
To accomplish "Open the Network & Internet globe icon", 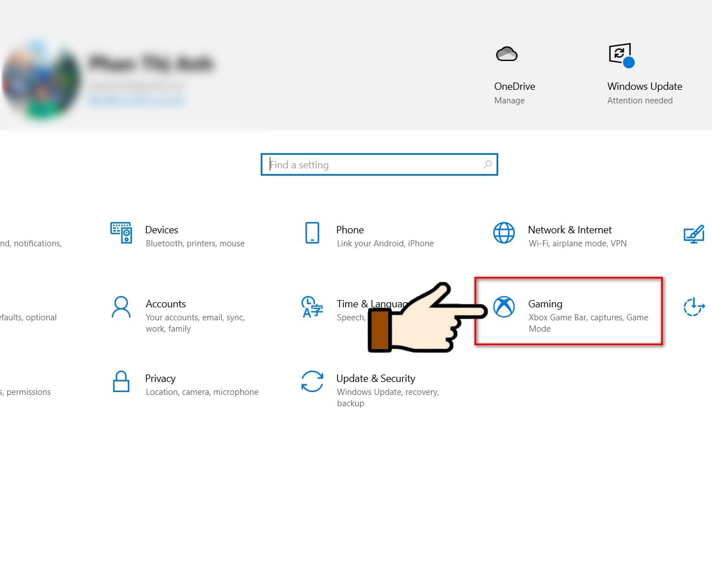I will 504,232.
